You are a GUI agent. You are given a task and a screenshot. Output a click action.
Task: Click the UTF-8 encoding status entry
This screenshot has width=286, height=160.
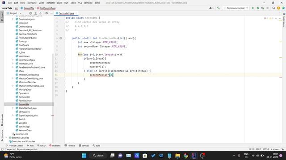click(266, 149)
